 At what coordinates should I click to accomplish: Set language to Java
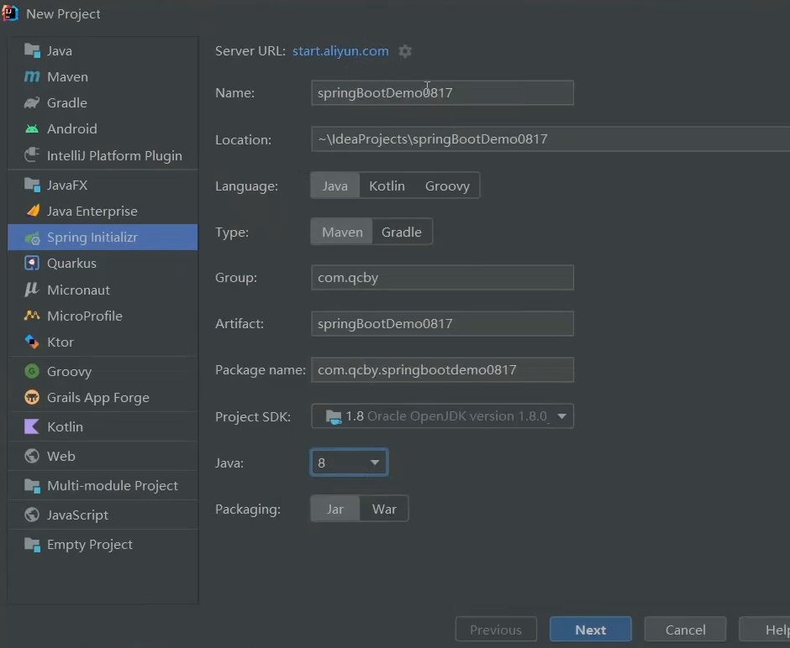click(335, 186)
